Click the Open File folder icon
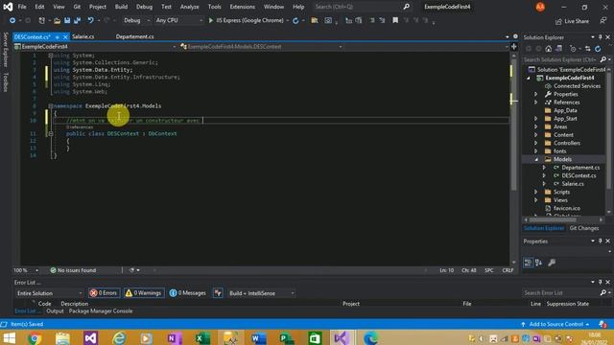 pyautogui.click(x=58, y=20)
